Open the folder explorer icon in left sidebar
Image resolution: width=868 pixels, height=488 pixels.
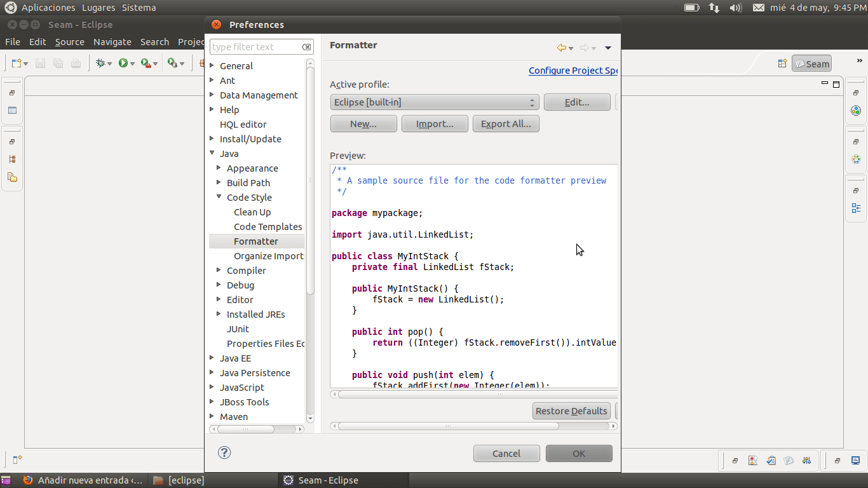pyautogui.click(x=12, y=177)
